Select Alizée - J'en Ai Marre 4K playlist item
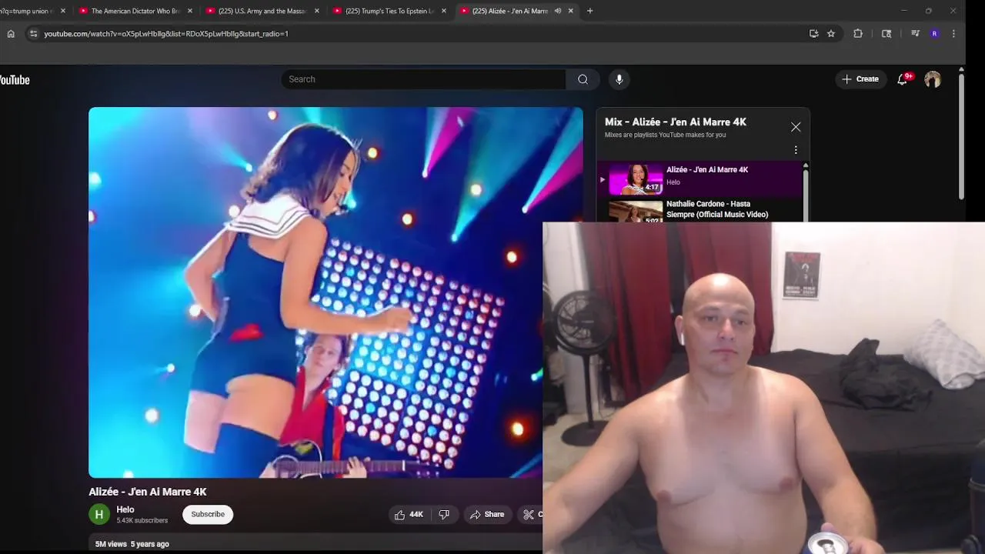The width and height of the screenshot is (985, 554). [700, 179]
